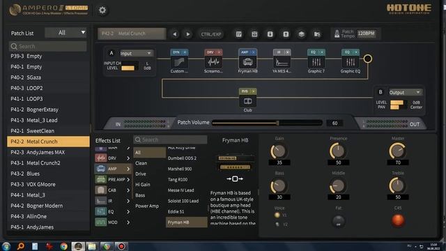Go to the previous patch arrow

coord(175,34)
